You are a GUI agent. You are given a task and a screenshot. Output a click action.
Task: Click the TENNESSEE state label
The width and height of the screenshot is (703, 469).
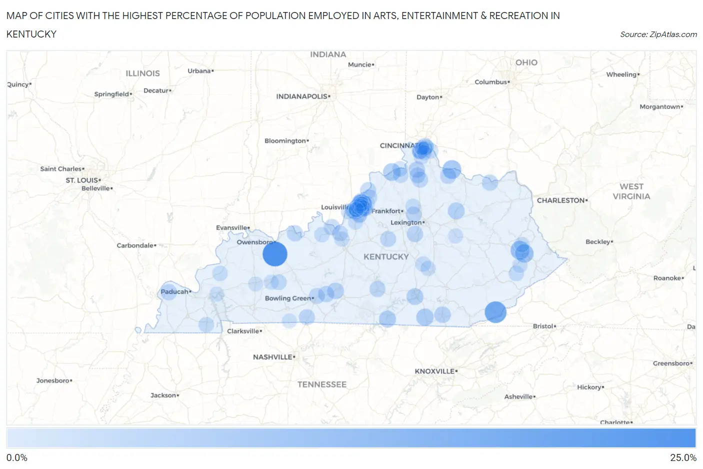(322, 384)
